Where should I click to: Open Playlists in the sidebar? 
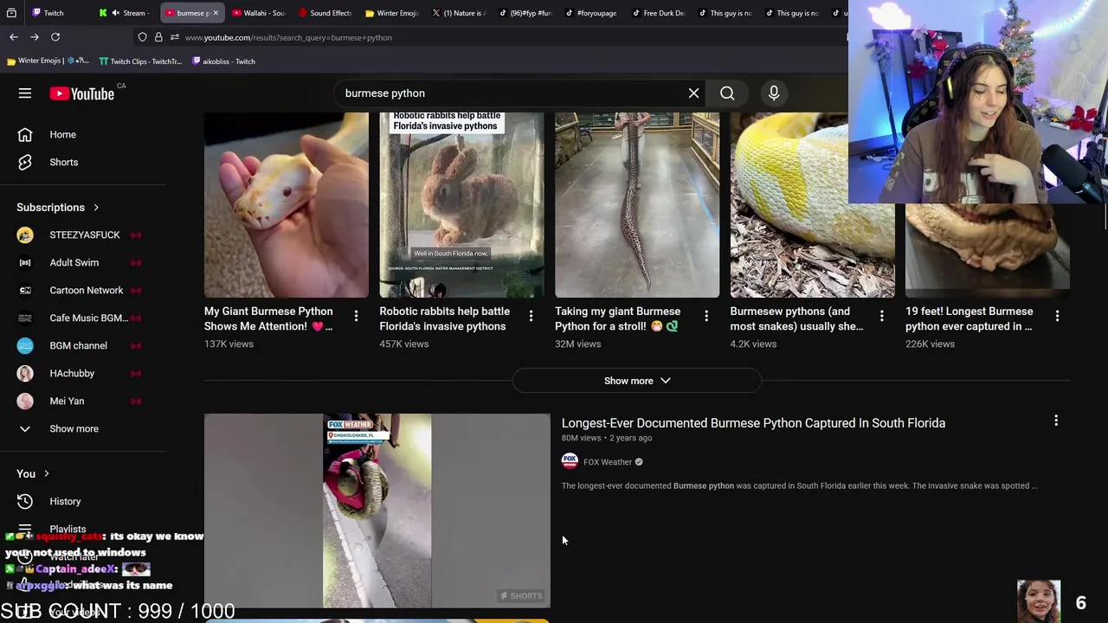tap(83, 530)
